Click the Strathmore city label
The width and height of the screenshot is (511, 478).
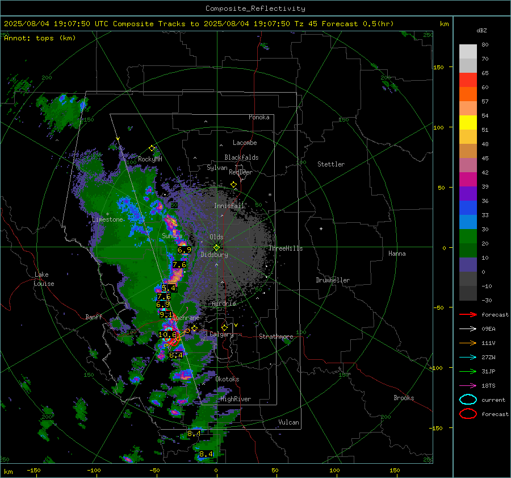(276, 336)
